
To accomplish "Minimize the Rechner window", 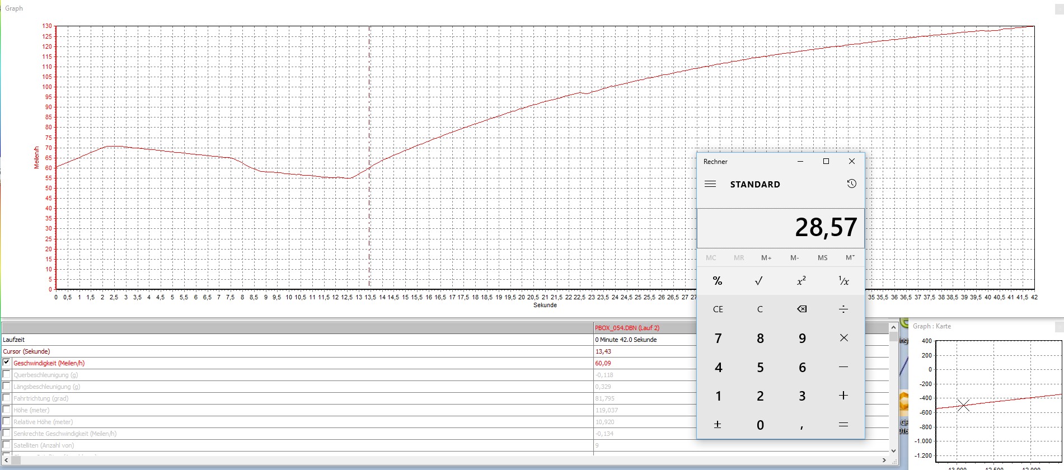I will 800,161.
